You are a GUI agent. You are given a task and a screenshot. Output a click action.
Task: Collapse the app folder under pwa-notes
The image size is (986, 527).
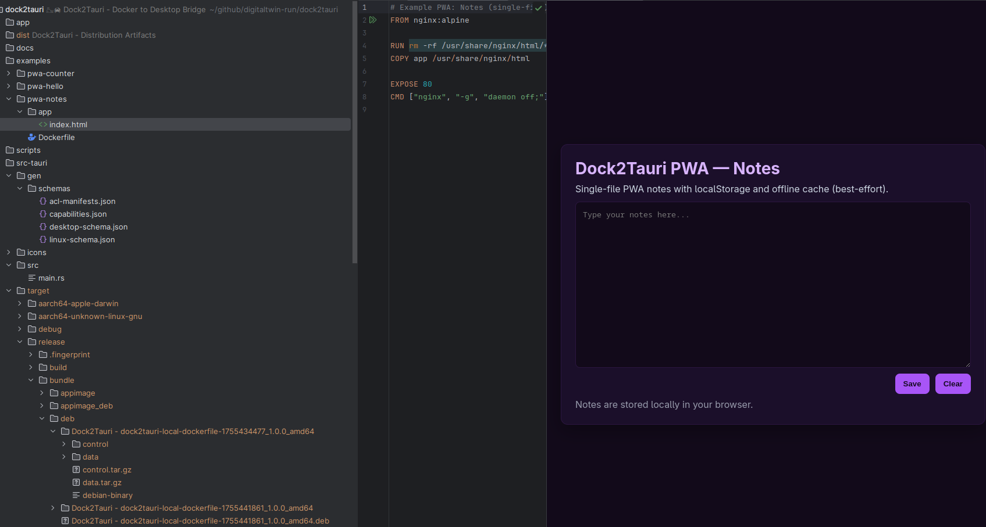point(20,112)
